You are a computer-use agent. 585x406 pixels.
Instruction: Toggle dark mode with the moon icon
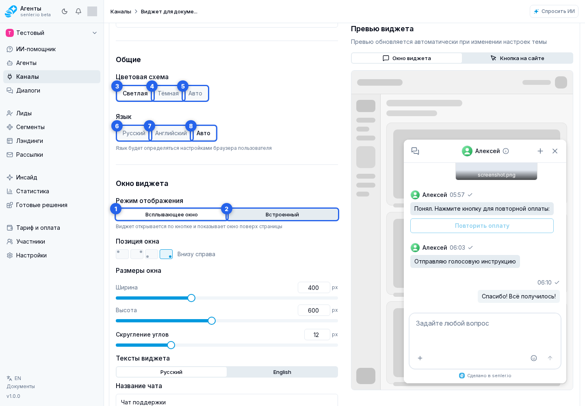tap(65, 11)
